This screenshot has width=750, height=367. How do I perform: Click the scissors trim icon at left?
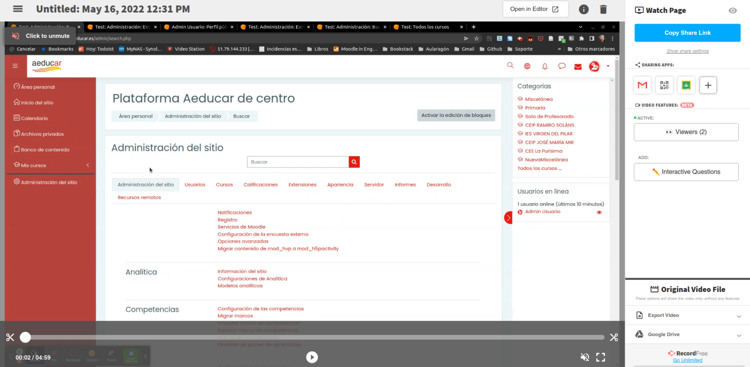point(10,338)
